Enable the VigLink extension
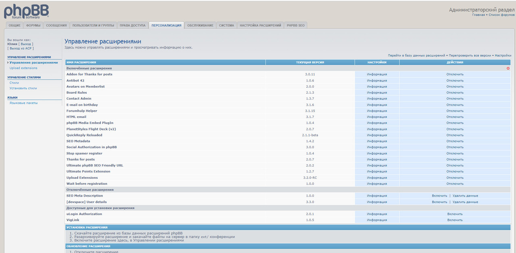 [455, 220]
